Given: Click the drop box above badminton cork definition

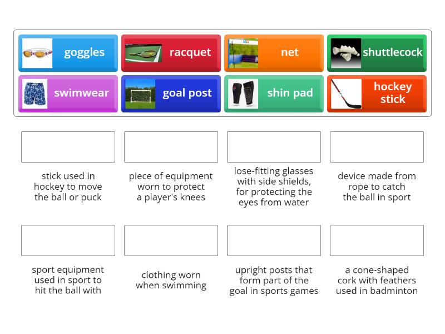Looking at the screenshot, I should point(377,240).
